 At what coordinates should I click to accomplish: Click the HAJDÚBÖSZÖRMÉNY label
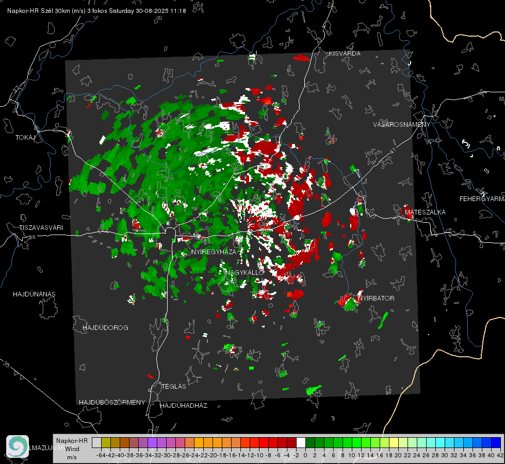point(112,403)
